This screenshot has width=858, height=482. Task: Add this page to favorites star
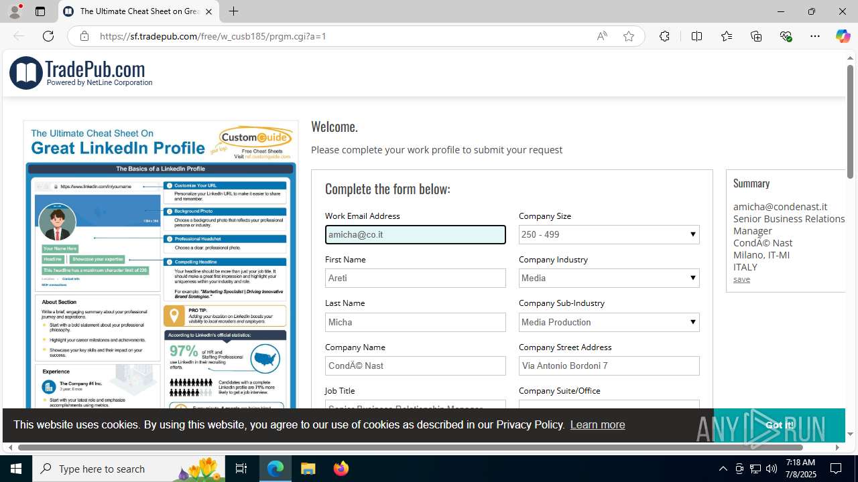coord(628,36)
